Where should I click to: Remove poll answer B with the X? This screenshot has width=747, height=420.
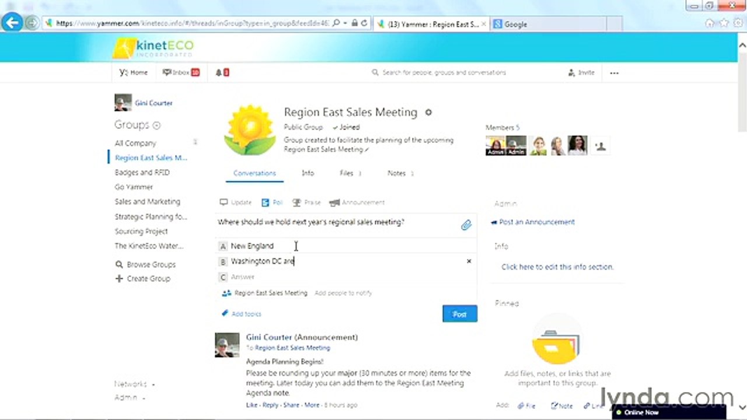[469, 261]
